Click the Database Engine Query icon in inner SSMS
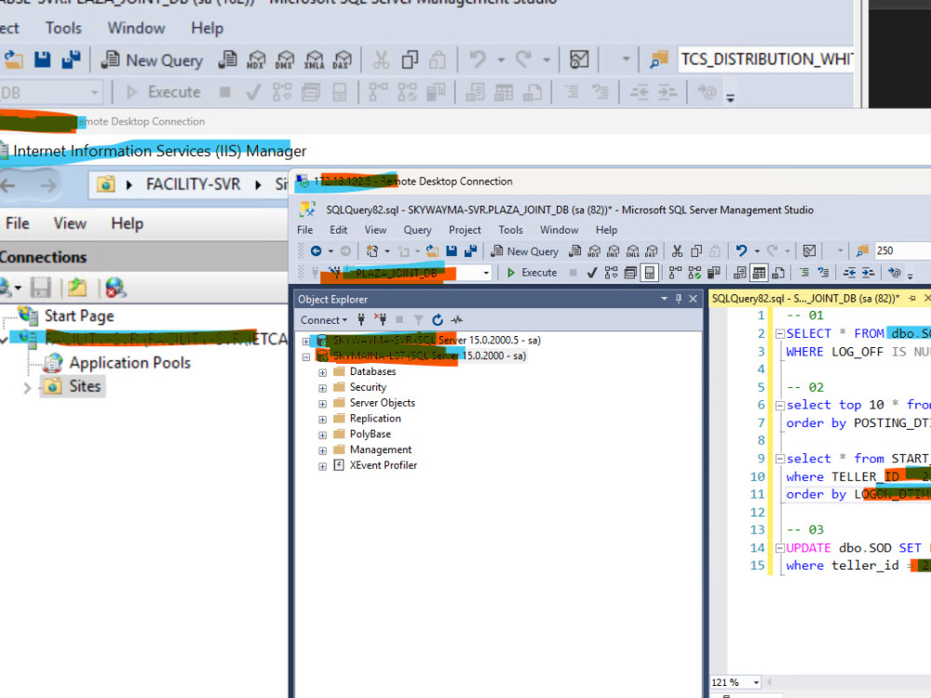This screenshot has height=698, width=931. coord(574,251)
